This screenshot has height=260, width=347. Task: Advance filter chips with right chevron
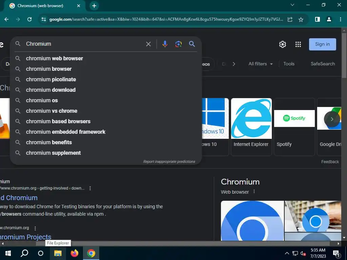tap(234, 64)
